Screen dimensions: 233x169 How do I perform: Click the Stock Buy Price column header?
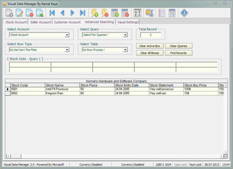click(201, 85)
